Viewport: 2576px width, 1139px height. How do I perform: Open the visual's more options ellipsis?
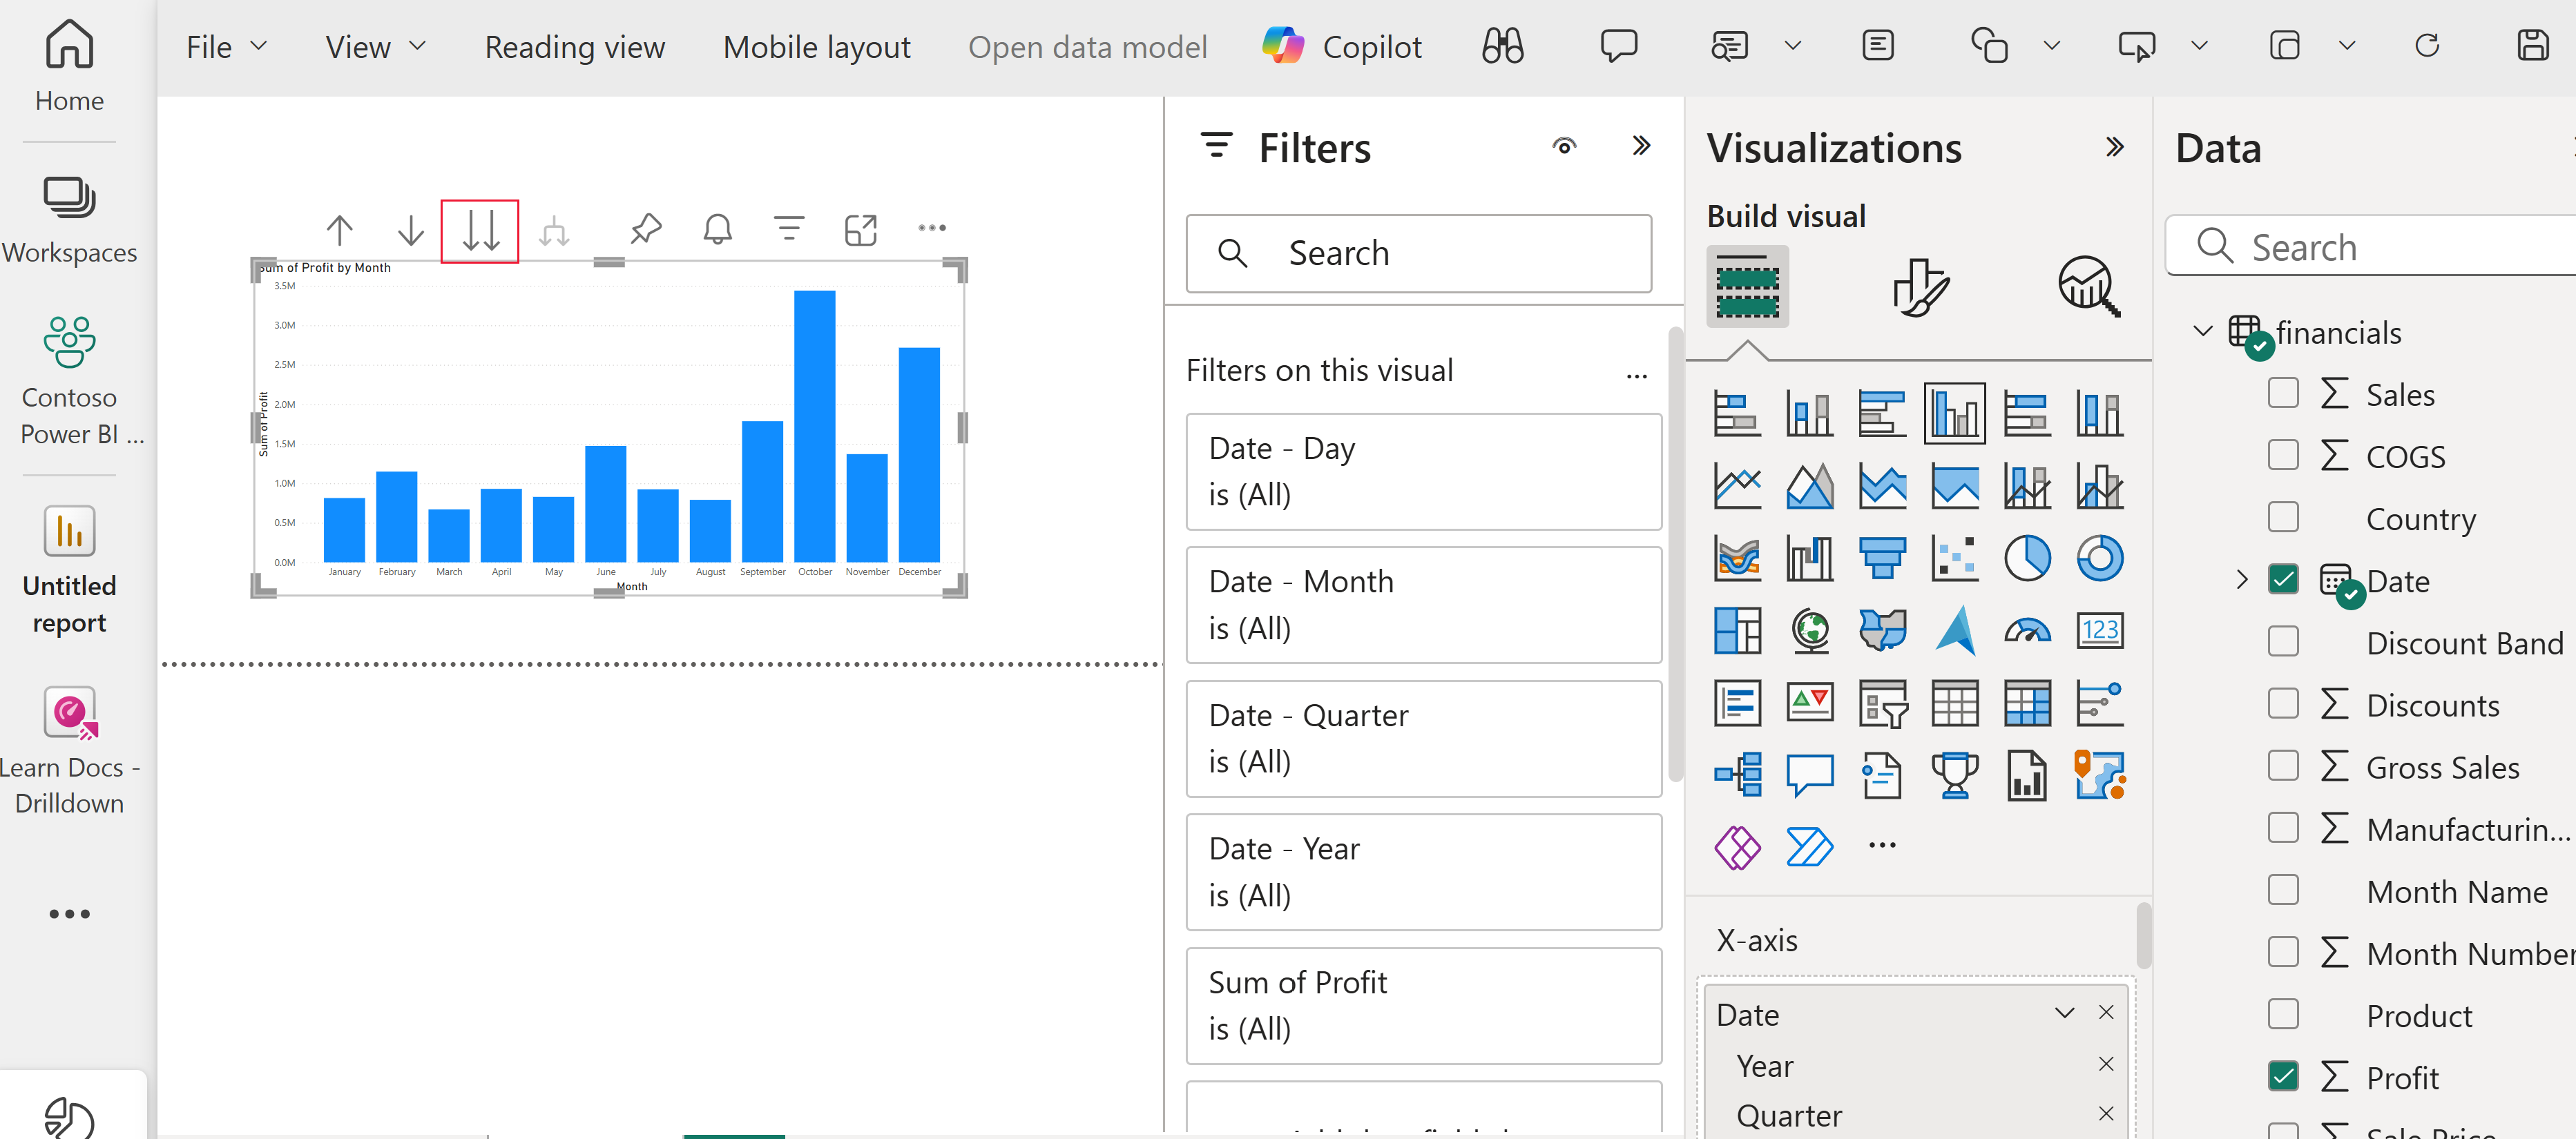click(x=932, y=228)
